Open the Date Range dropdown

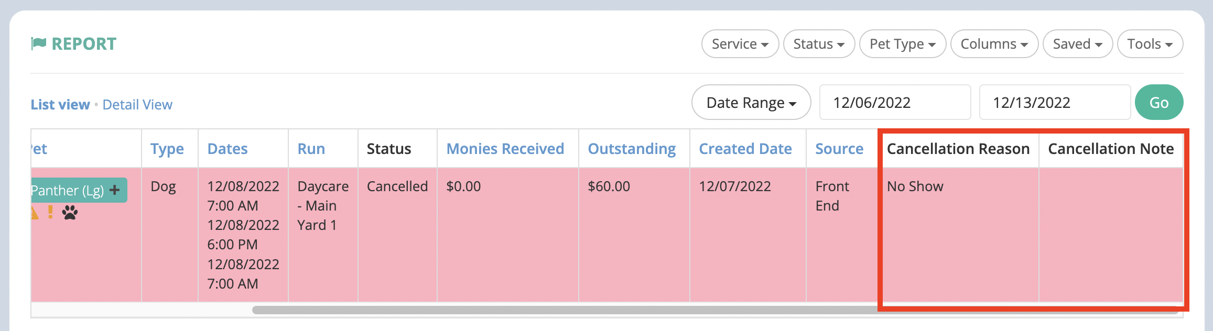point(751,102)
